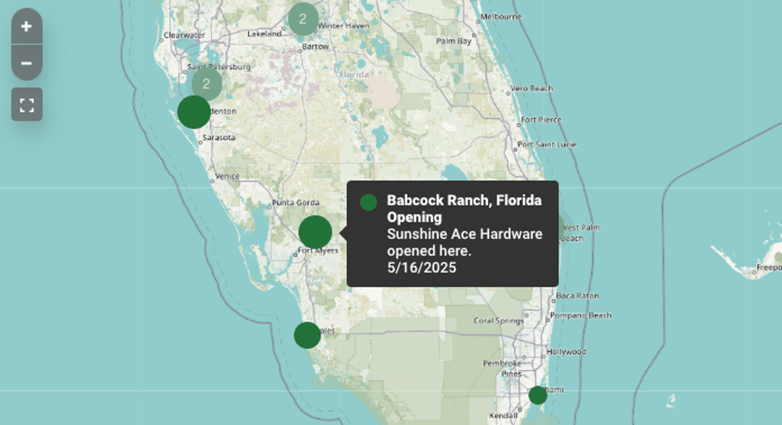Select the green marker near Naples
This screenshot has height=425, width=782.
point(307,335)
